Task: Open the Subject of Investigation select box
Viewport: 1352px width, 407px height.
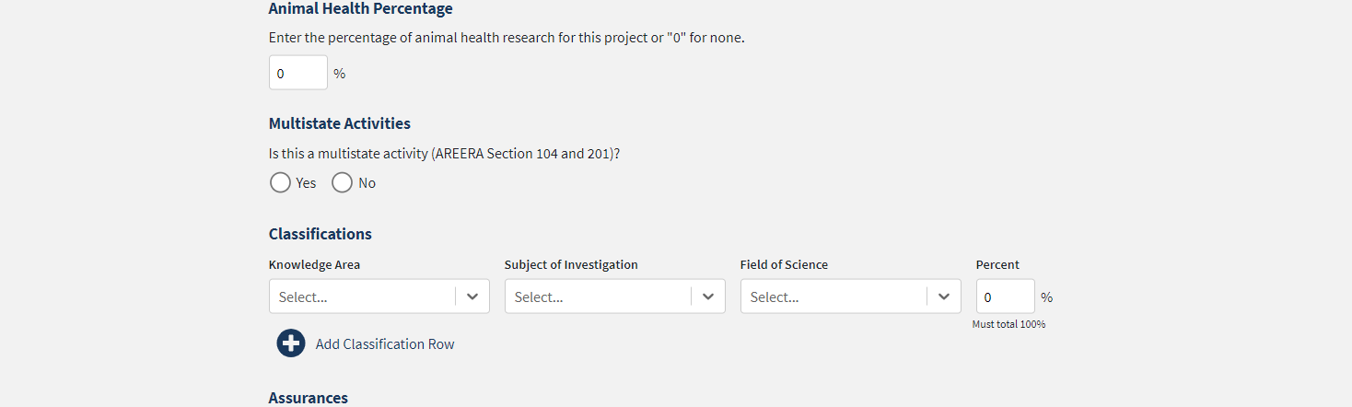Action: click(599, 297)
